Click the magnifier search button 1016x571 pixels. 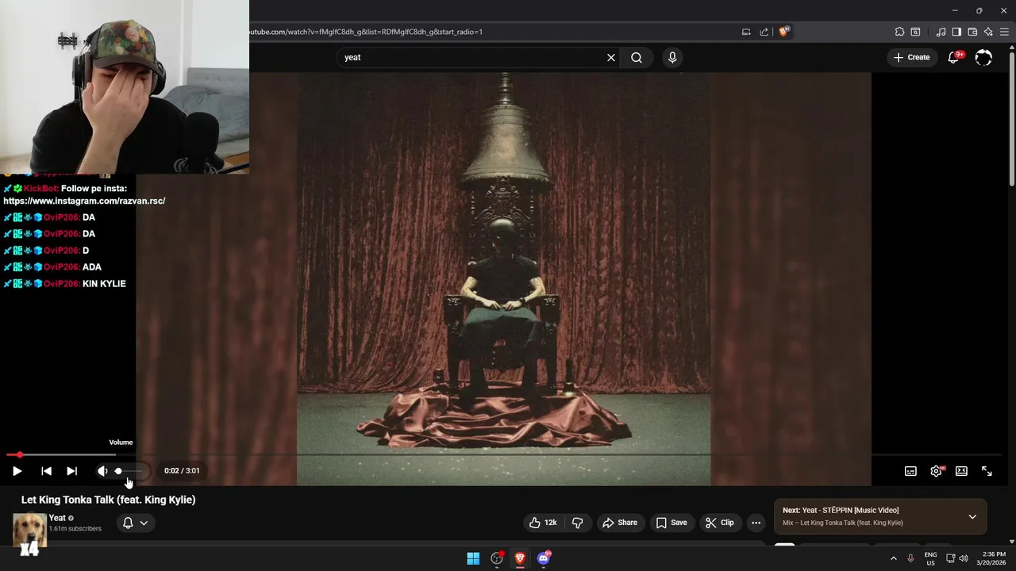(637, 57)
